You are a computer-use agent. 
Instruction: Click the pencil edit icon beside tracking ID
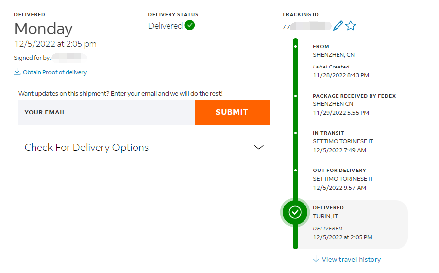(x=338, y=26)
